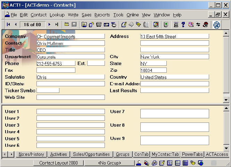Image resolution: width=231 pixels, height=167 pixels.
Task: Open the contacts view in status bar
Action: pyautogui.click(x=139, y=163)
